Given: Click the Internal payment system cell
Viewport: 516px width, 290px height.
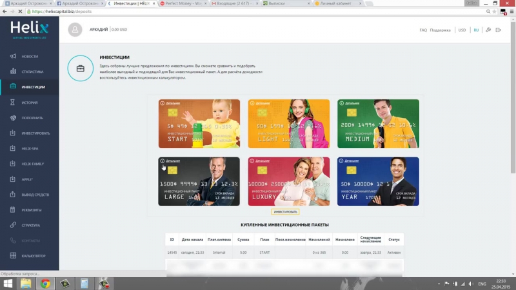Looking at the screenshot, I should tap(219, 253).
